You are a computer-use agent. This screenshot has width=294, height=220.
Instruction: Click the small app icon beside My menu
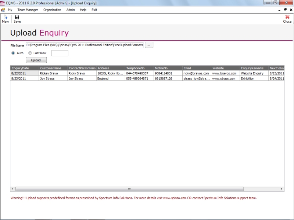coord(3,10)
